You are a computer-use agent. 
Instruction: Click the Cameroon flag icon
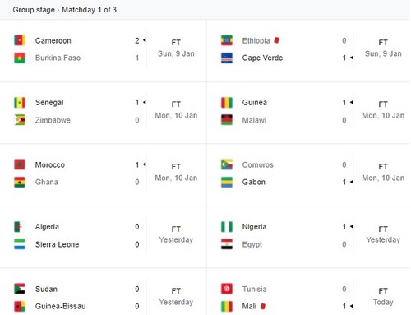(20, 40)
